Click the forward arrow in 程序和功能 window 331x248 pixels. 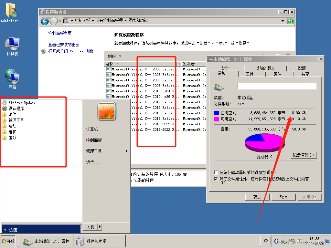pos(54,21)
